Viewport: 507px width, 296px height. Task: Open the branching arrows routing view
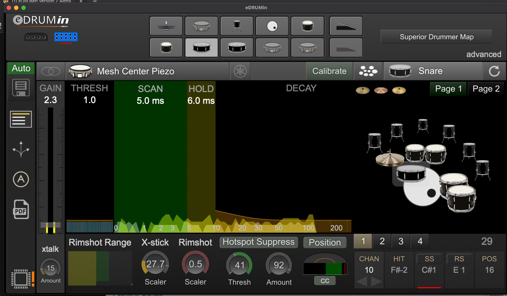pyautogui.click(x=21, y=149)
